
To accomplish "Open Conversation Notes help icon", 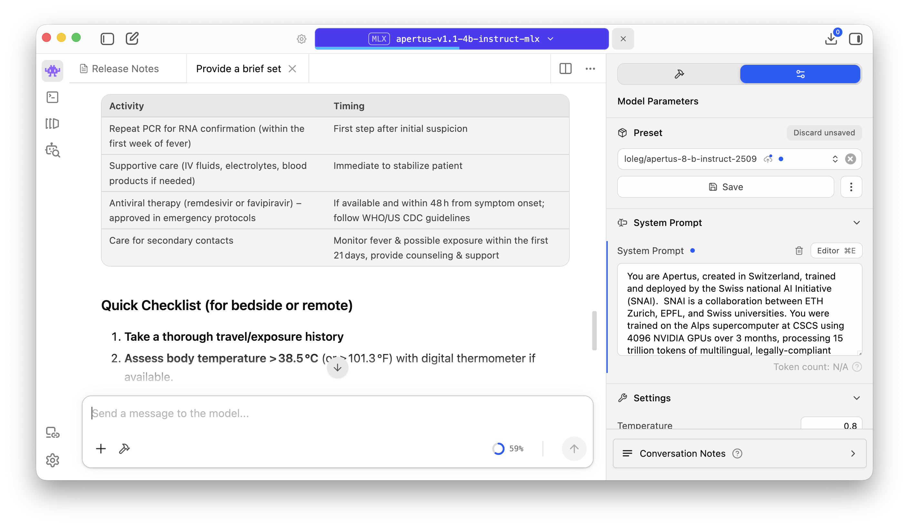I will 737,454.
